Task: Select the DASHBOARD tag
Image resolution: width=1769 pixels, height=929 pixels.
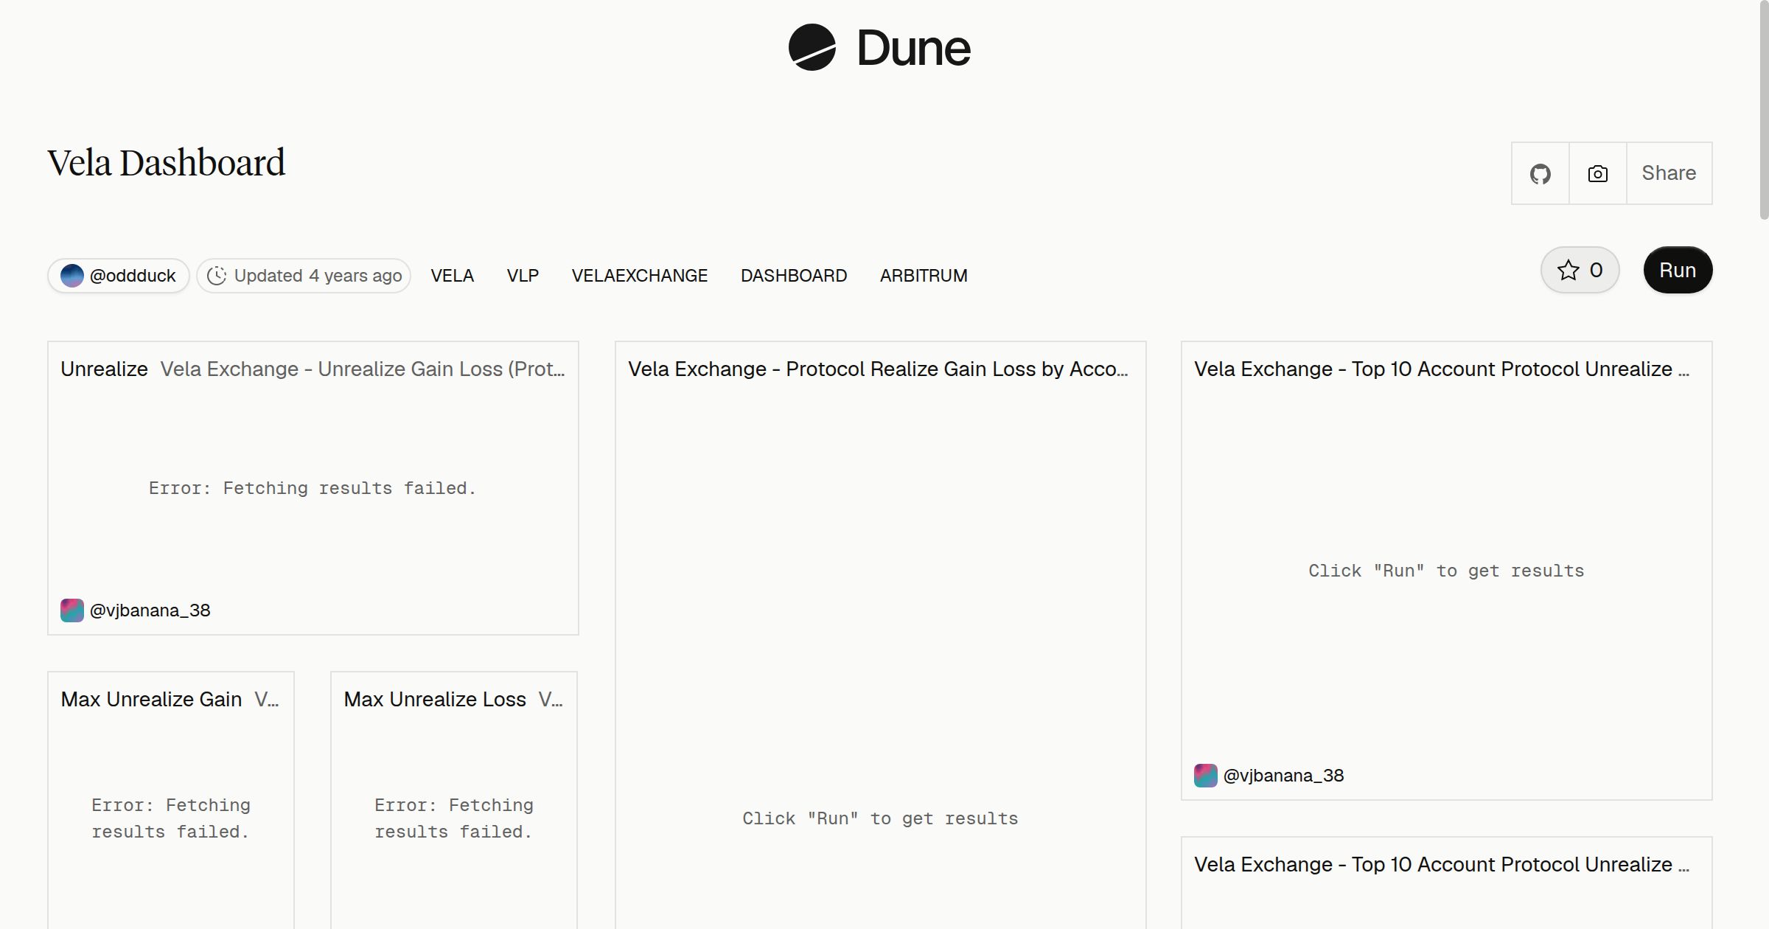Action: click(x=794, y=276)
